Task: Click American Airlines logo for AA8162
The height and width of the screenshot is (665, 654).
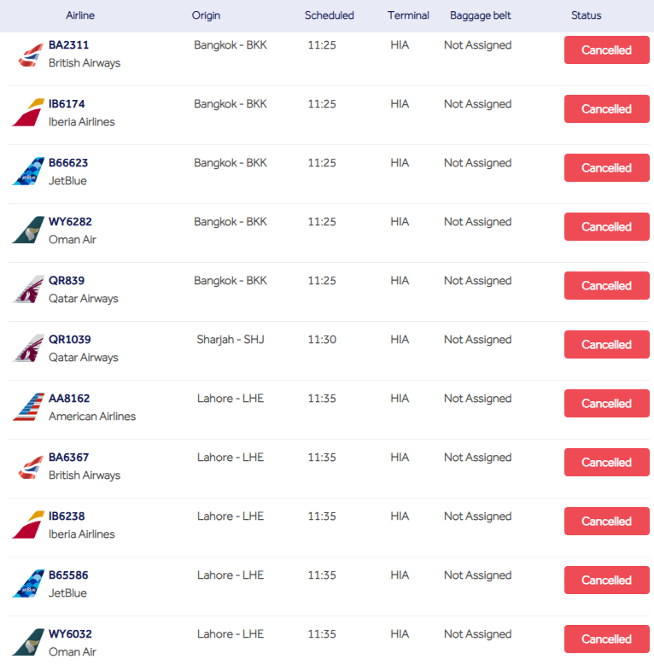Action: tap(28, 407)
